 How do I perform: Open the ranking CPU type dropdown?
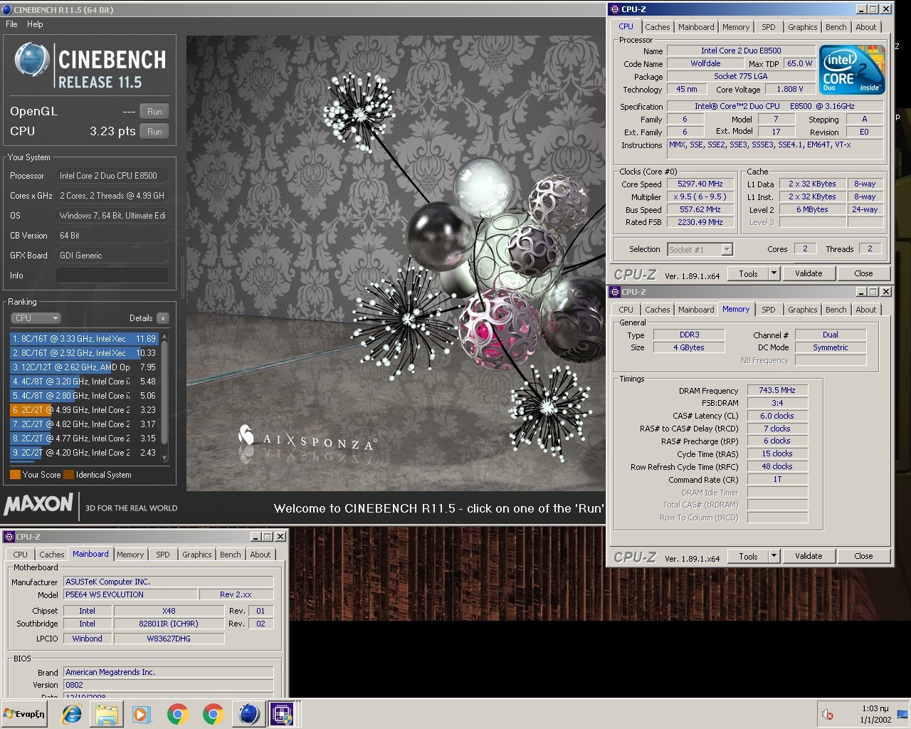[36, 318]
